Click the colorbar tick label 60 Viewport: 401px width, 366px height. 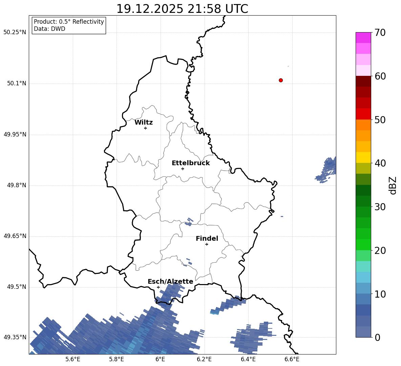[x=380, y=76]
